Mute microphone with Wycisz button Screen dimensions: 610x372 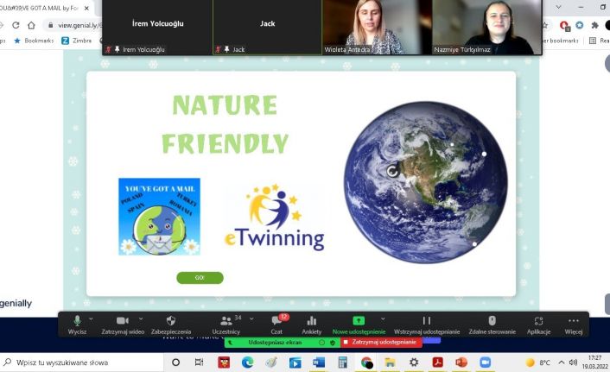click(x=77, y=321)
